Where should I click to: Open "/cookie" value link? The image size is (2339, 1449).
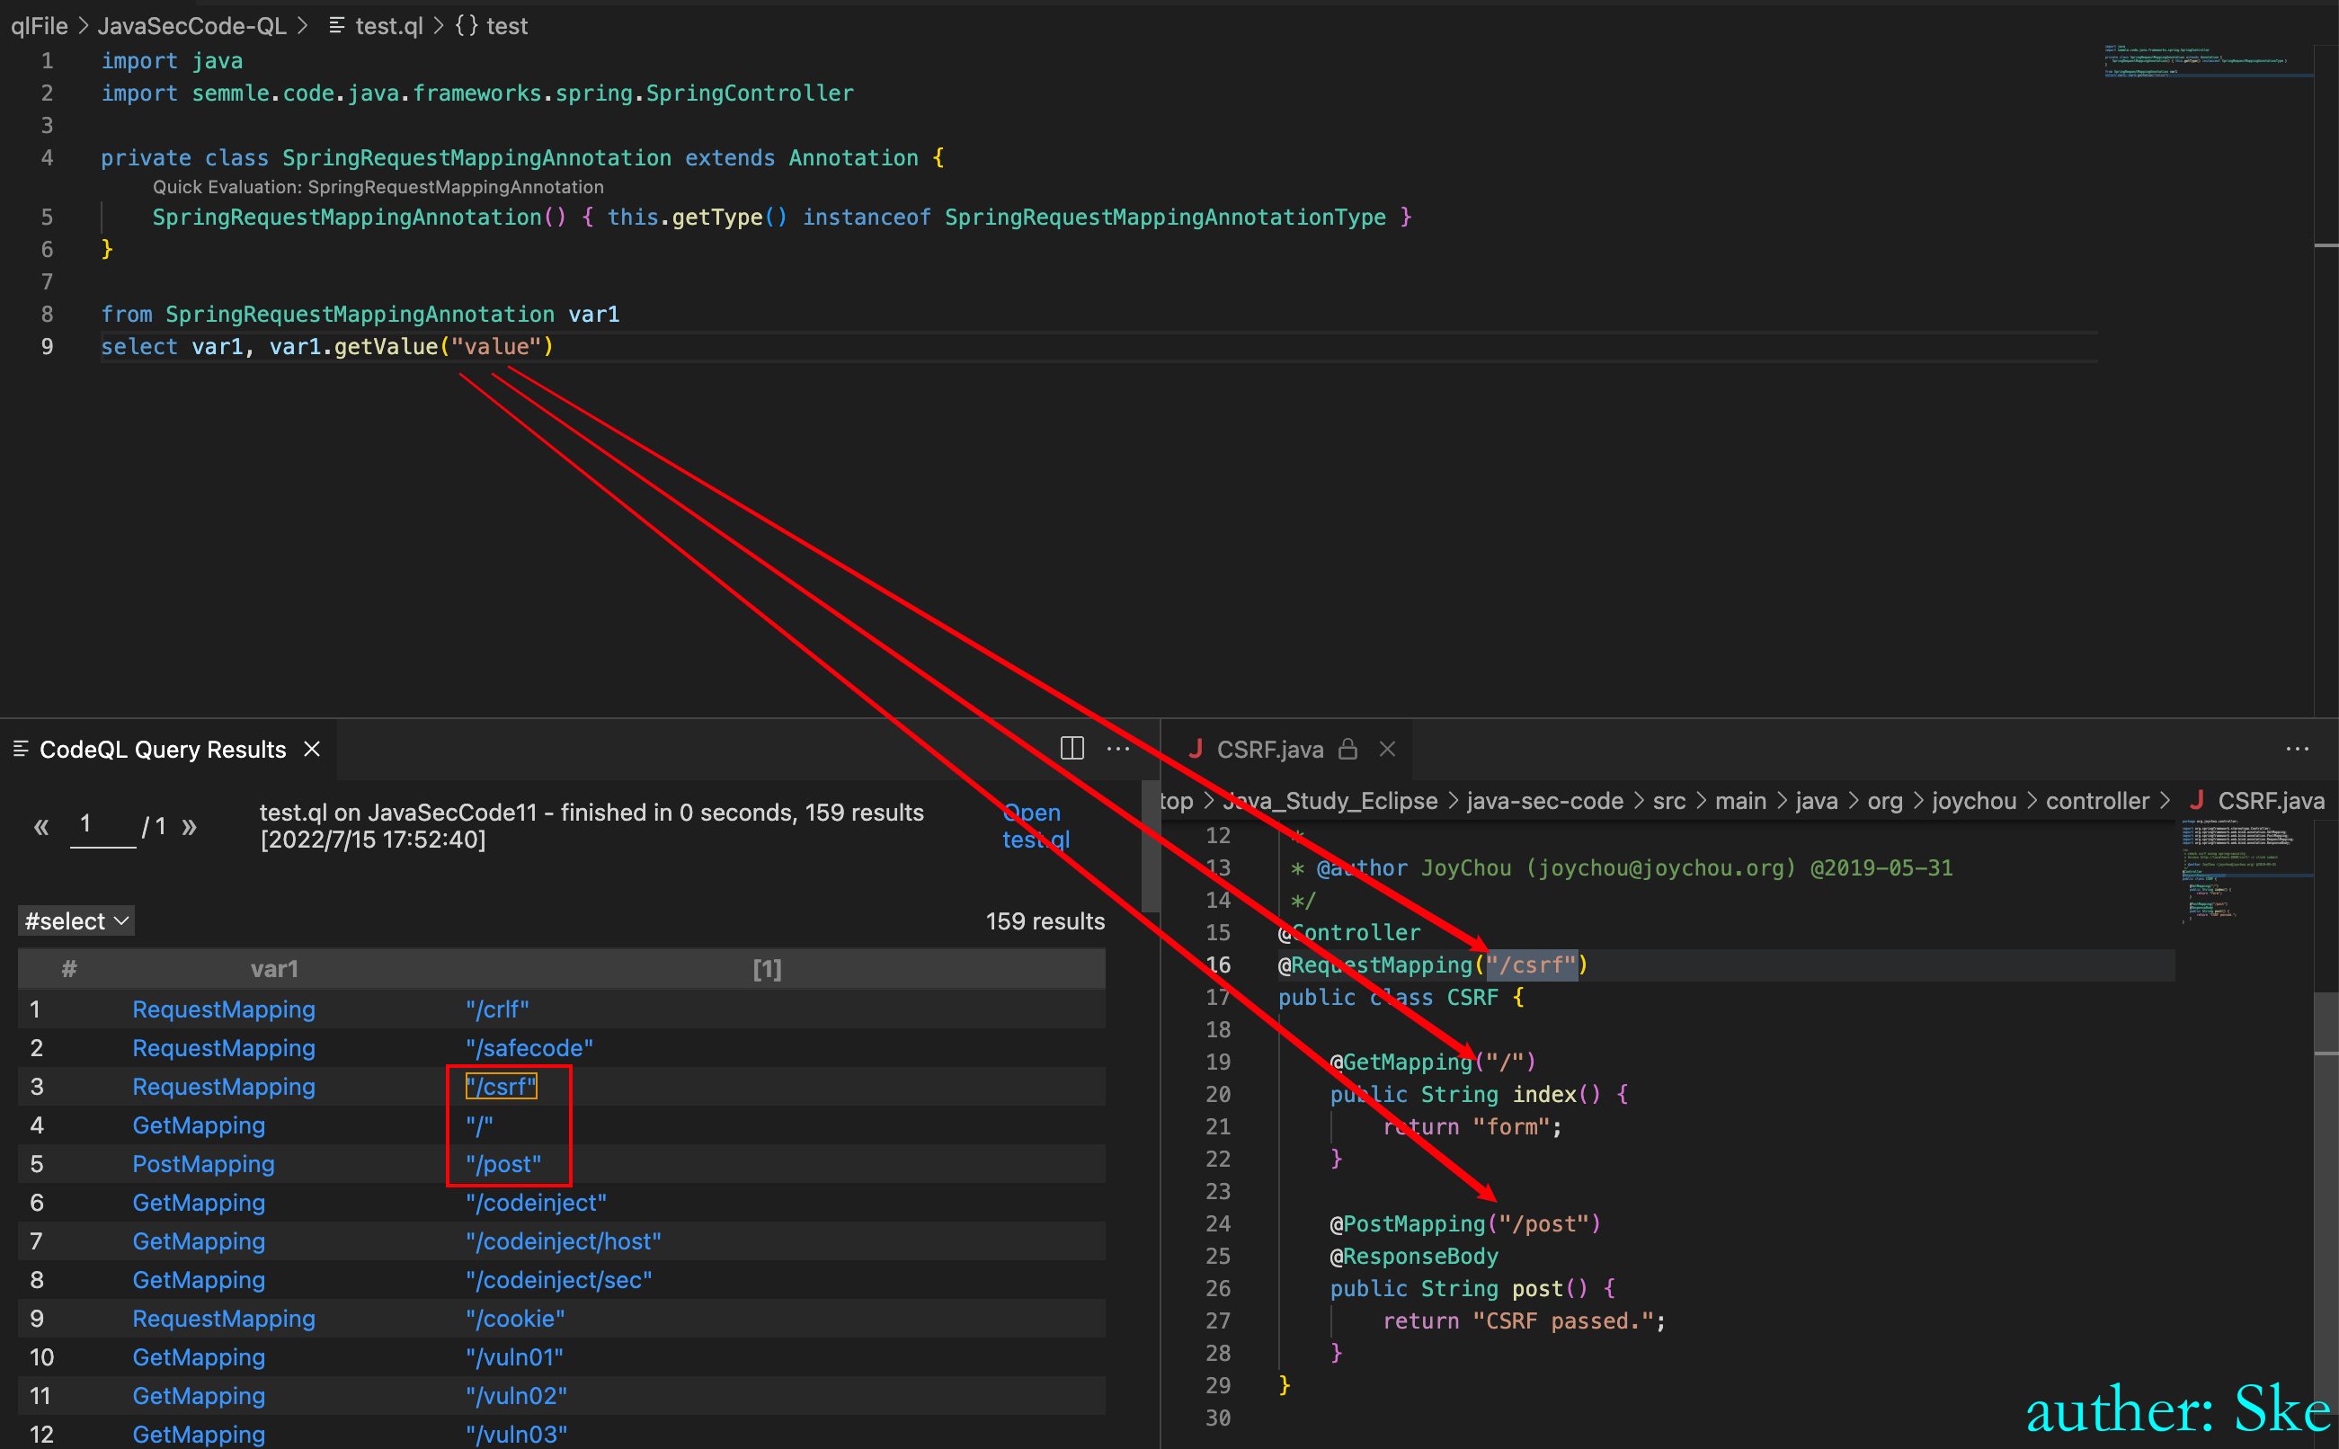point(514,1319)
